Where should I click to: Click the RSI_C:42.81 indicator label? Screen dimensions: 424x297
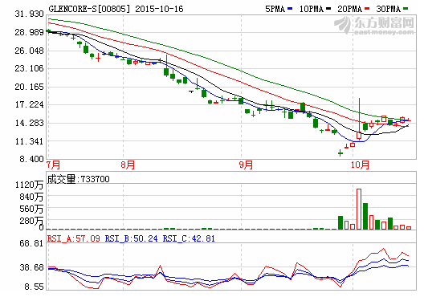[189, 238]
